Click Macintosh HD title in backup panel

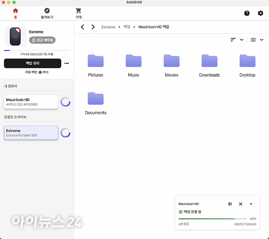pos(188,204)
